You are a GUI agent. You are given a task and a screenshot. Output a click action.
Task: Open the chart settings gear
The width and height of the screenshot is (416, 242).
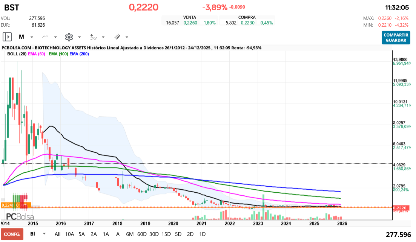pyautogui.click(x=69, y=37)
